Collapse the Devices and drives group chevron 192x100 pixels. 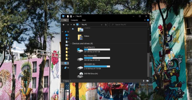(x=71, y=44)
